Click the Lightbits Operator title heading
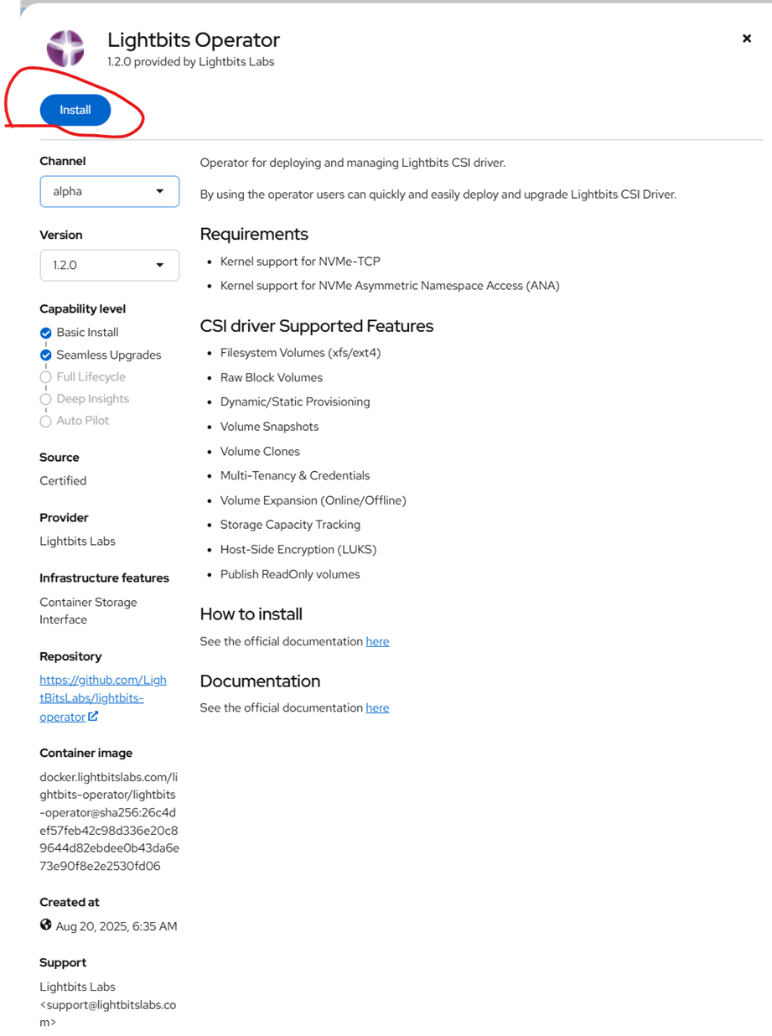Screen dimensions: 772x1036 tap(194, 39)
